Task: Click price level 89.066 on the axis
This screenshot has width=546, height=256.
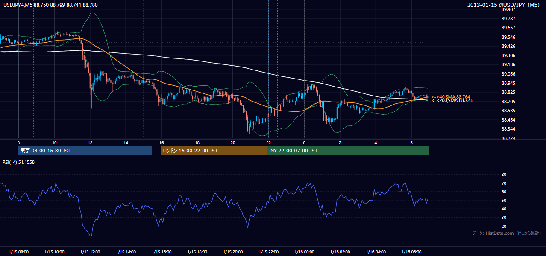Action: (x=508, y=74)
